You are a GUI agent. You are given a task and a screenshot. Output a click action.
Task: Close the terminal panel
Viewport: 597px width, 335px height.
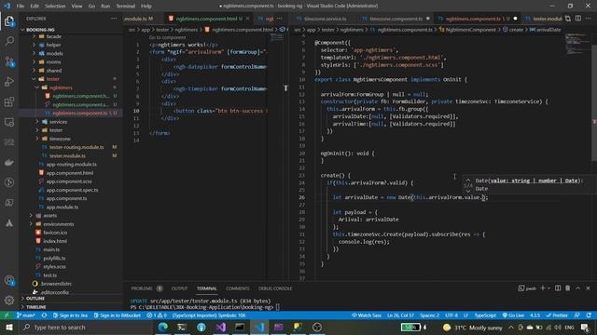click(588, 288)
